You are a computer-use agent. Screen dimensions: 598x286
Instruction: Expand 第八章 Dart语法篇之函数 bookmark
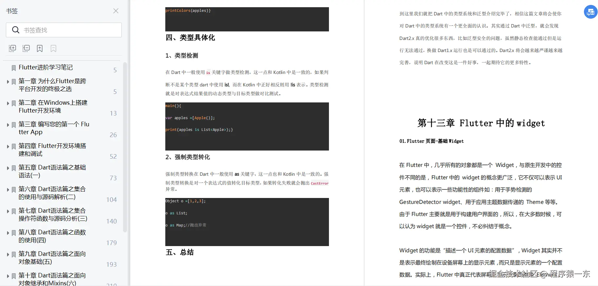[x=8, y=233]
